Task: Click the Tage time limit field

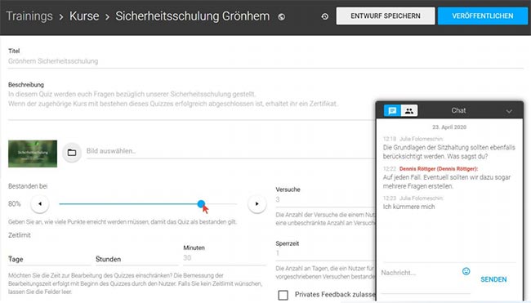Action: tap(50, 259)
